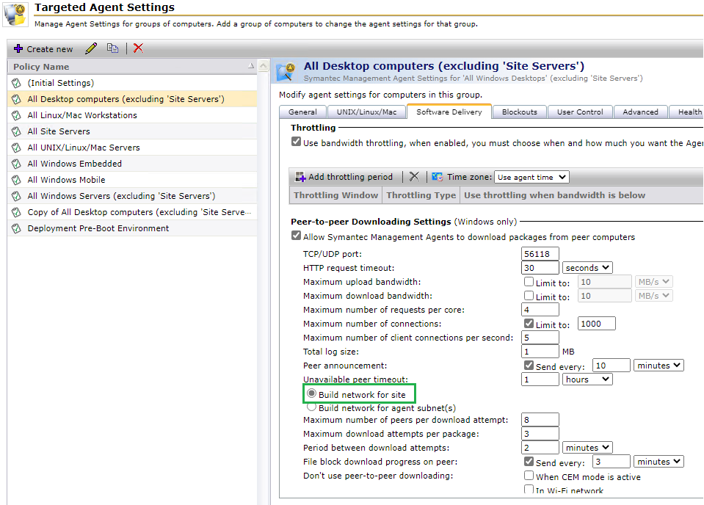The width and height of the screenshot is (704, 505).
Task: Click the Add throttling period icon
Action: coord(300,177)
